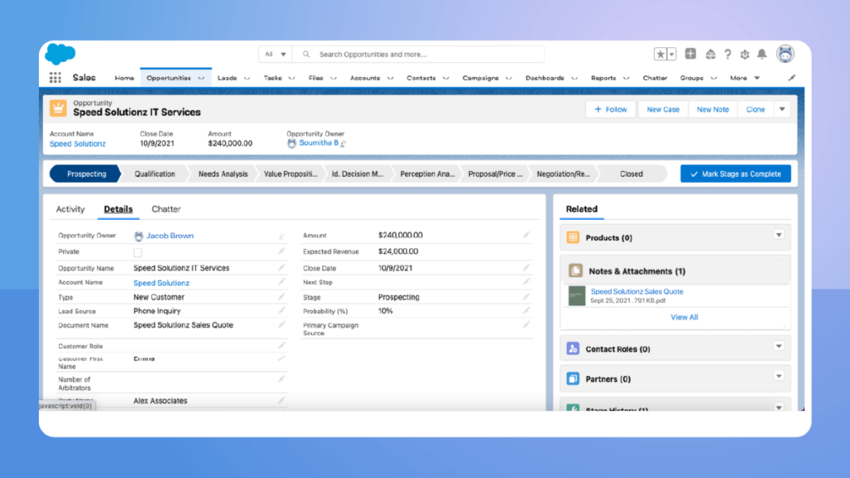Expand the Accounts tab chevron menu
850x478 pixels.
tap(390, 78)
